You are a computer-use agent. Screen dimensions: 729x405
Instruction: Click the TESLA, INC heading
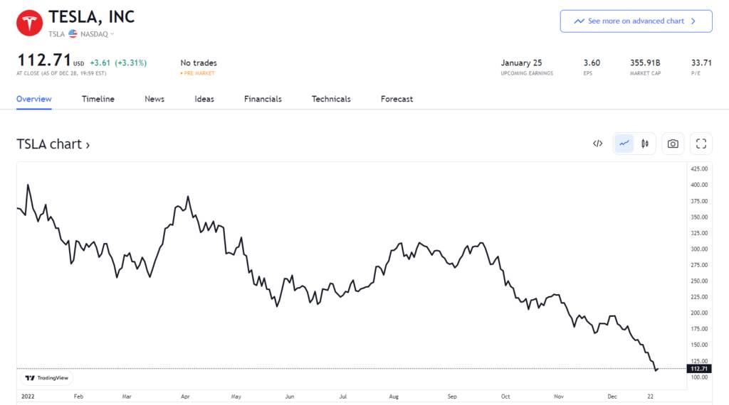coord(92,17)
